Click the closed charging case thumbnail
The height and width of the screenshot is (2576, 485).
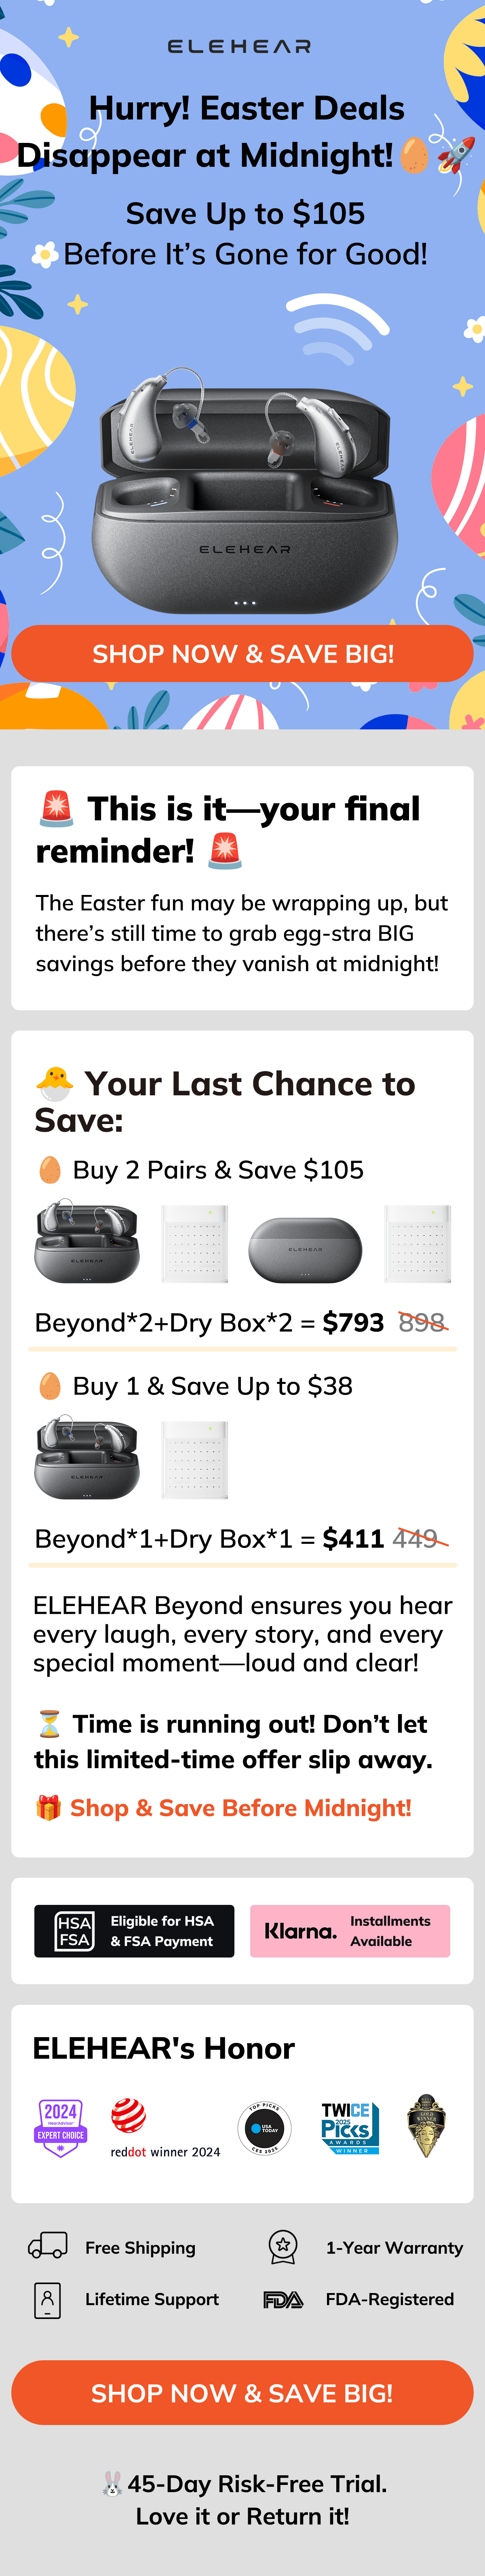(x=306, y=1250)
